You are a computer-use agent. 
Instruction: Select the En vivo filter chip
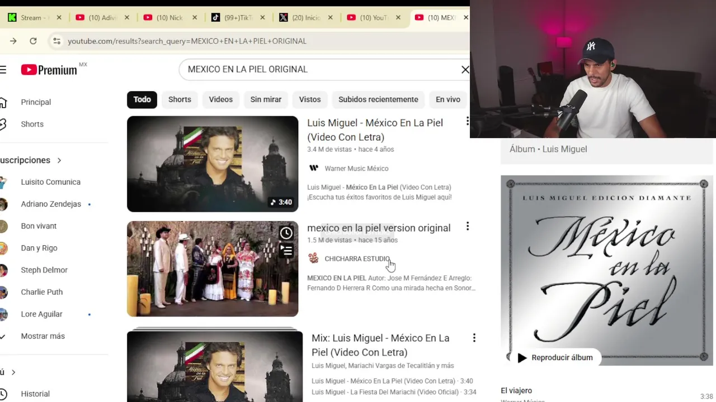coord(448,99)
